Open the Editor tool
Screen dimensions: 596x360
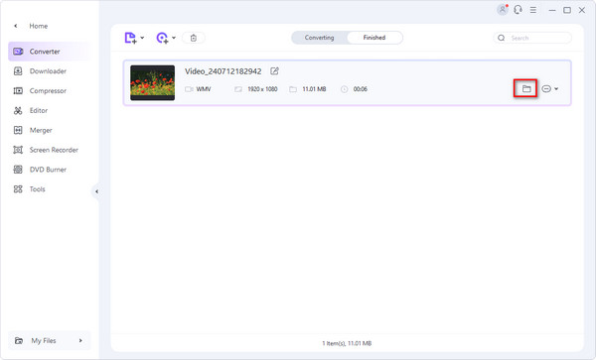[x=39, y=111]
